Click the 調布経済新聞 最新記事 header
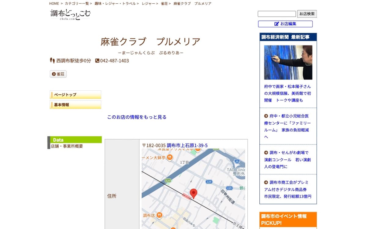 tap(288, 37)
